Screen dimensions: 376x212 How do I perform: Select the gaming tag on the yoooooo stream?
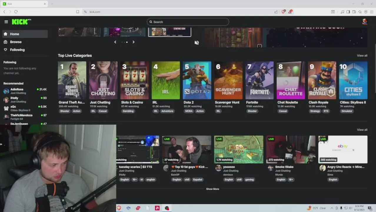point(249,180)
